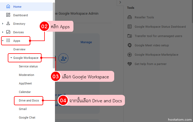Viewport: 193px width, 122px height.
Task: Click the Directory person icon
Action: (8, 23)
